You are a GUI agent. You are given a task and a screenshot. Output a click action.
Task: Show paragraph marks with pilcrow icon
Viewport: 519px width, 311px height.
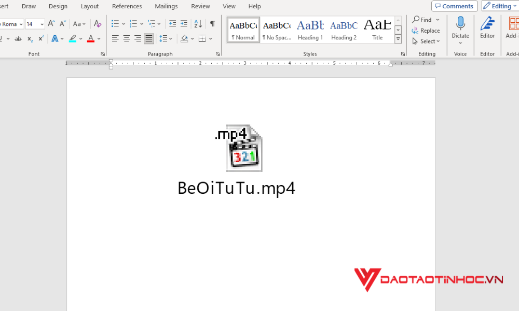click(x=212, y=23)
